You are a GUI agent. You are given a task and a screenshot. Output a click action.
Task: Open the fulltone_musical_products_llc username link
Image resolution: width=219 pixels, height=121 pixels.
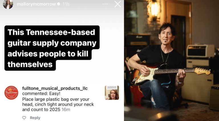tap(51, 88)
